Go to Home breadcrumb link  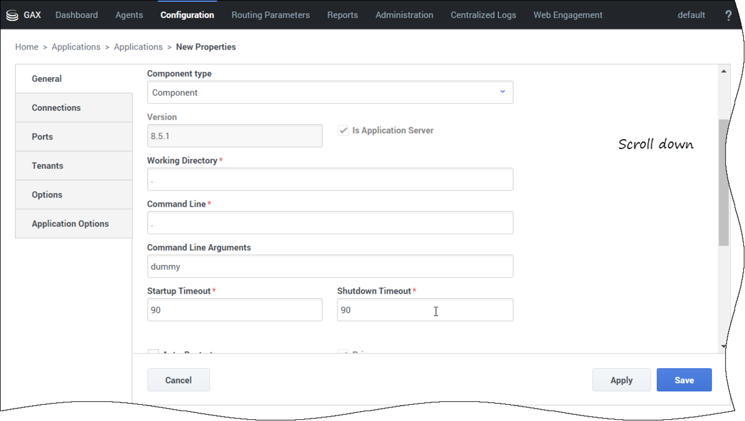[27, 47]
